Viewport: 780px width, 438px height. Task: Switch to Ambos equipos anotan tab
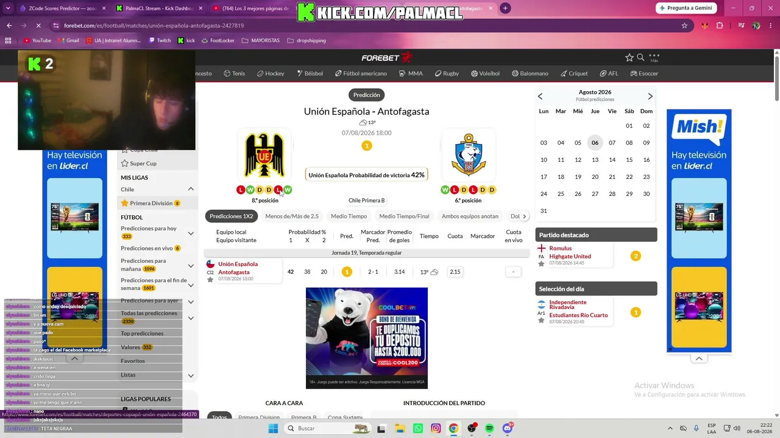pos(470,216)
